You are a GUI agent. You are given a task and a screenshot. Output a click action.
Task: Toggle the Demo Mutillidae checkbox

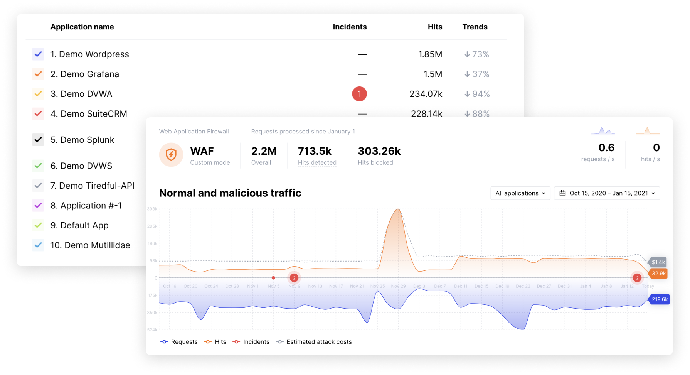[x=38, y=245]
